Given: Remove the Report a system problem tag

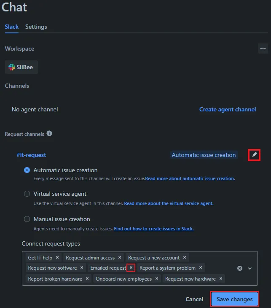Looking at the screenshot, I should coord(201,267).
